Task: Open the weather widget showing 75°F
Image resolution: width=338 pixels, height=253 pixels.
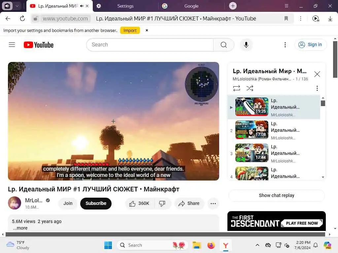Action: [18, 245]
